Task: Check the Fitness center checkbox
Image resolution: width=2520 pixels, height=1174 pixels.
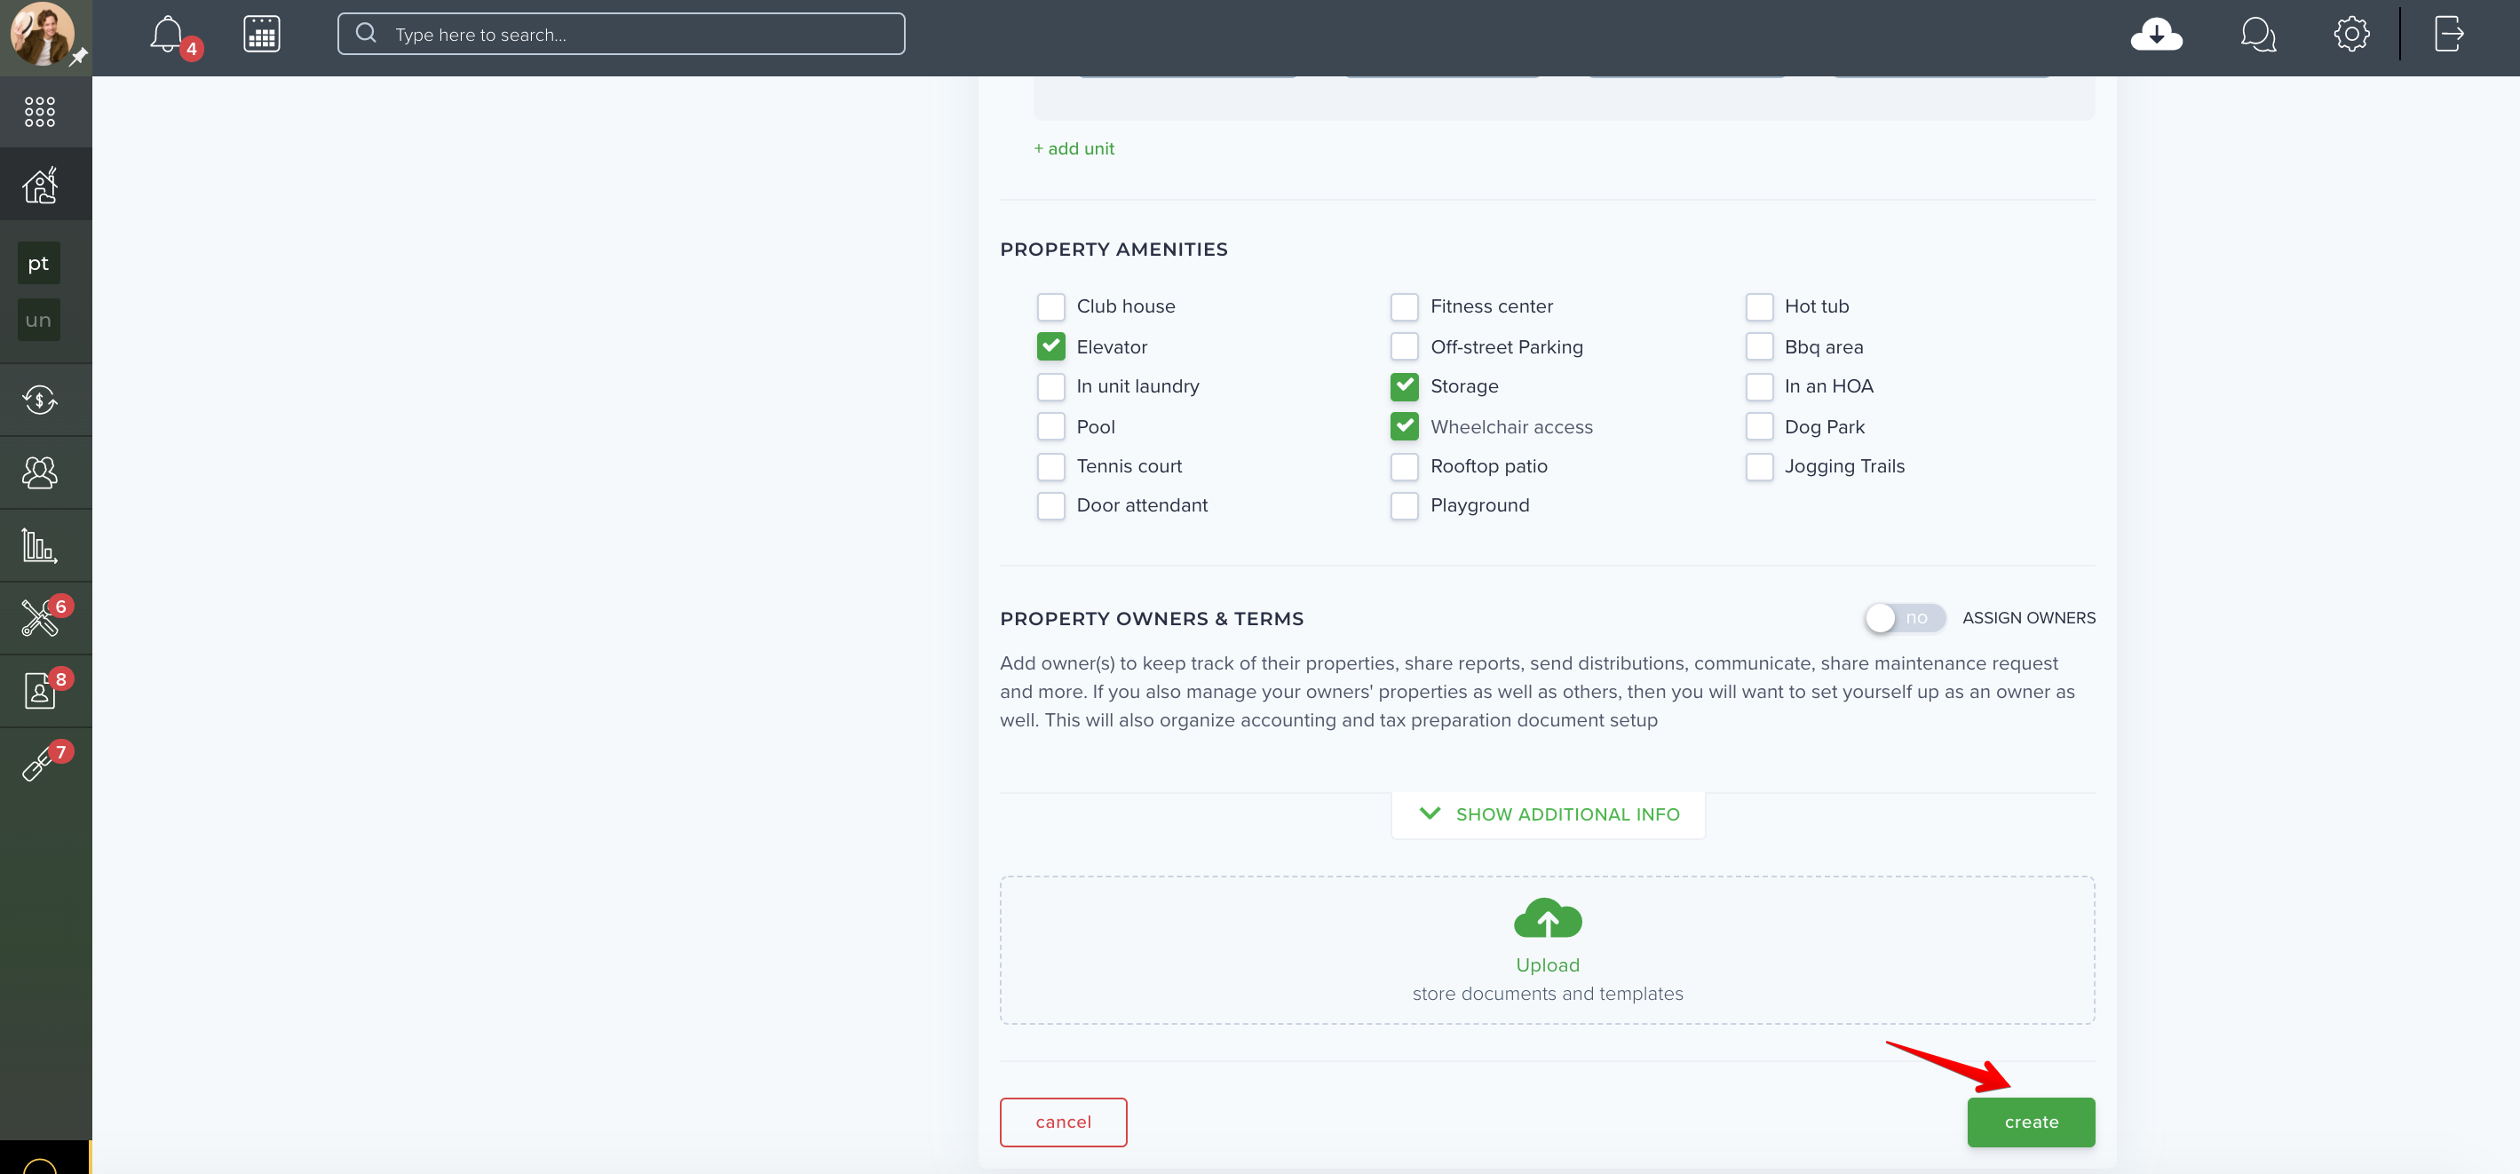Action: pos(1404,307)
